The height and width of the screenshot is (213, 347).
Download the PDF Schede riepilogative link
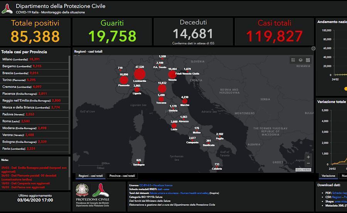point(339,193)
